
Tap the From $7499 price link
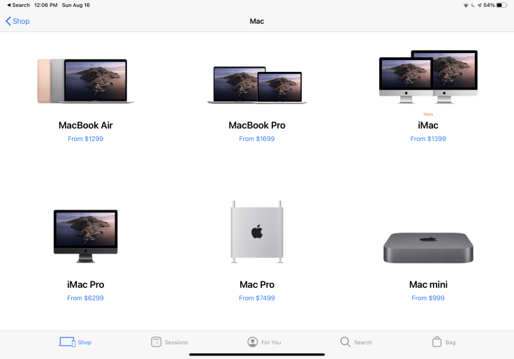click(257, 298)
